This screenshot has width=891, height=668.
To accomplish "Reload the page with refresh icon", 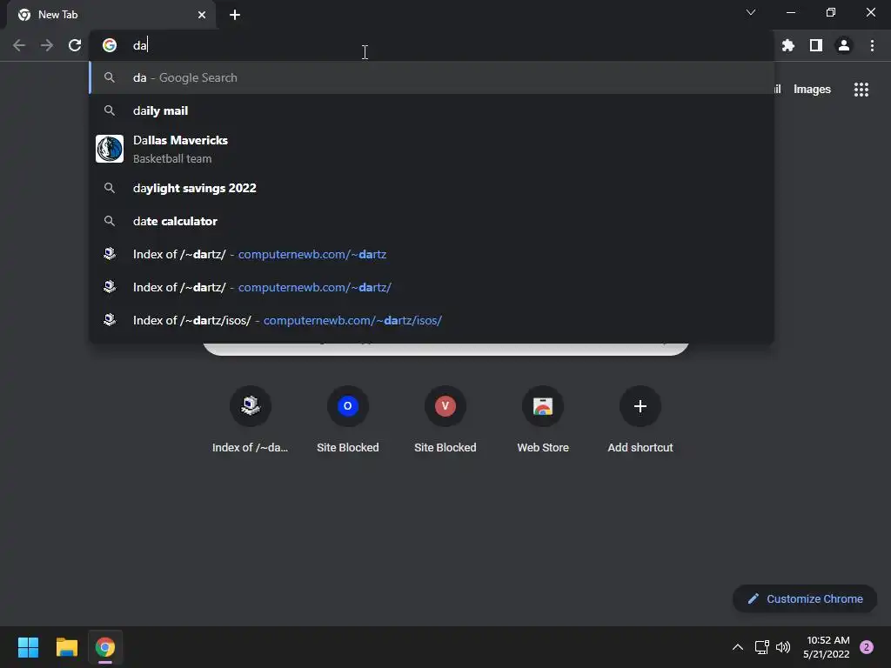I will coord(75,45).
